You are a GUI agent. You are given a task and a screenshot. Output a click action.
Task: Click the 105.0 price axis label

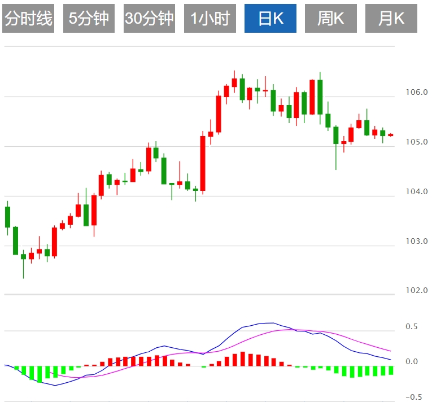[x=417, y=142]
